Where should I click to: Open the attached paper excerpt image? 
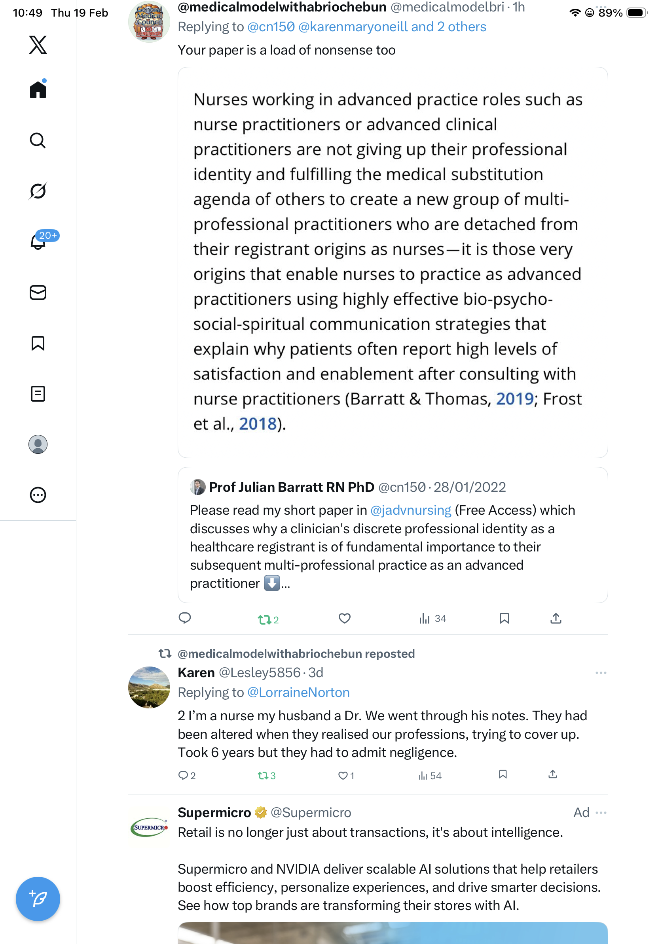(393, 262)
